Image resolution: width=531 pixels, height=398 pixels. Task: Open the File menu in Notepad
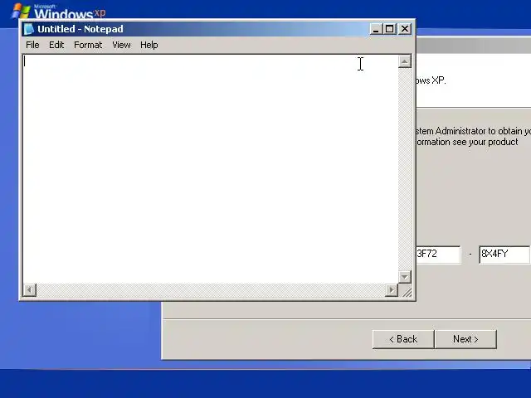click(x=32, y=45)
